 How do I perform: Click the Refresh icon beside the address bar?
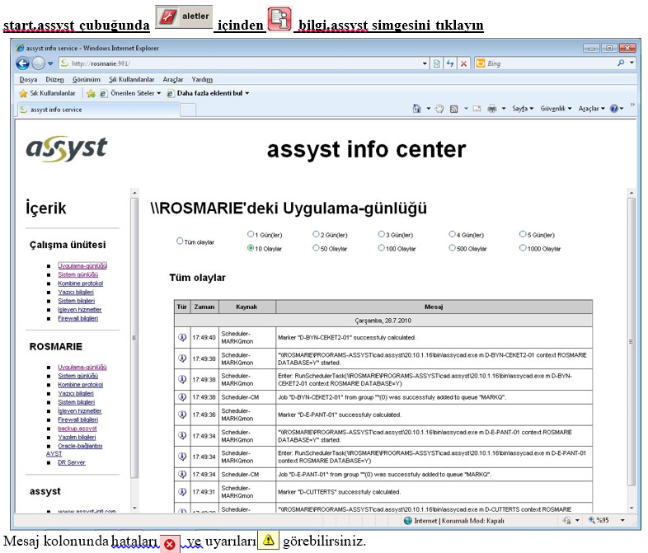coord(450,63)
